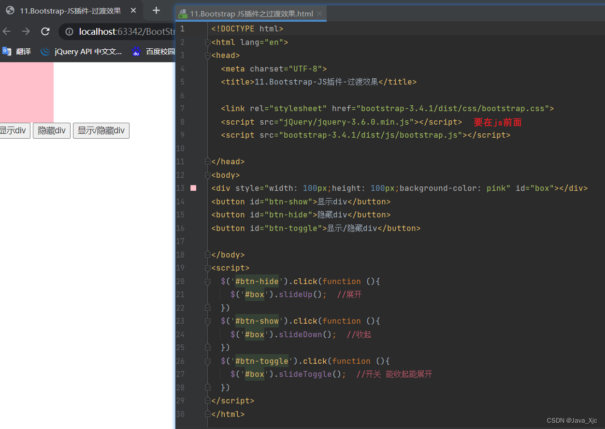Collapse the html tag fold at line 2
Image resolution: width=605 pixels, height=429 pixels.
(208, 43)
